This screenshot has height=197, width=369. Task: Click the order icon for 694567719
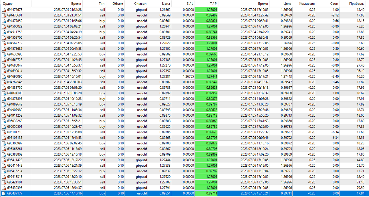(4, 43)
